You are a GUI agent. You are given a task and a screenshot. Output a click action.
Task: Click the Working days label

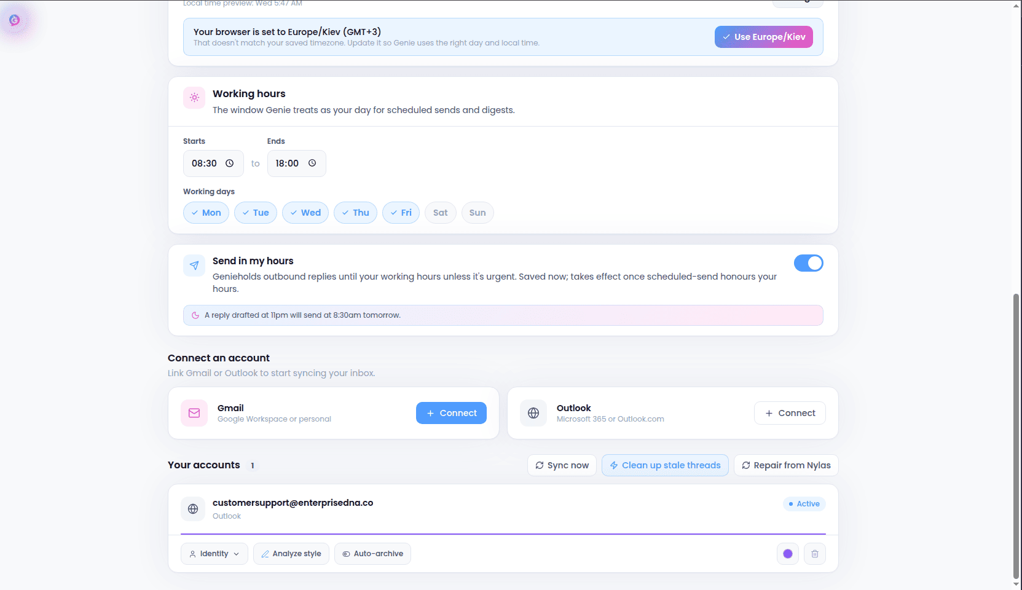coord(209,192)
